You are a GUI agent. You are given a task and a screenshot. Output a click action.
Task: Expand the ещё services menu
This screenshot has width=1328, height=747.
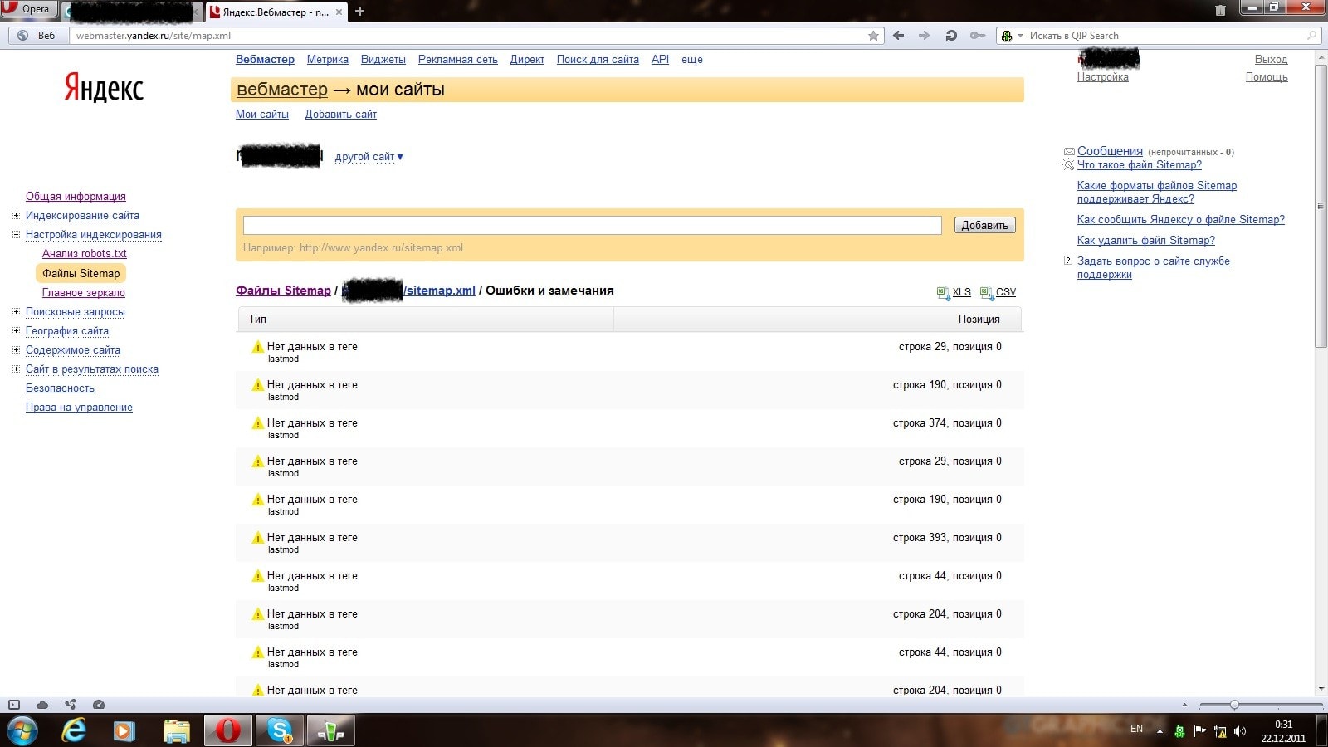click(691, 60)
